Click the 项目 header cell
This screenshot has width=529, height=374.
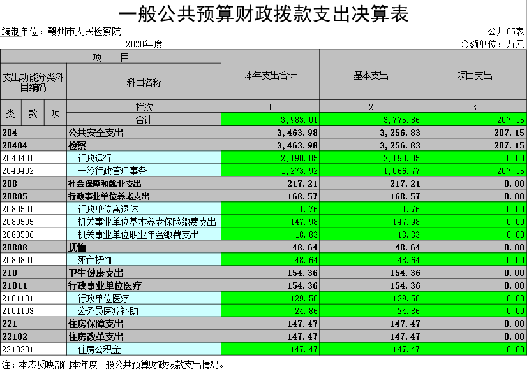[110, 57]
